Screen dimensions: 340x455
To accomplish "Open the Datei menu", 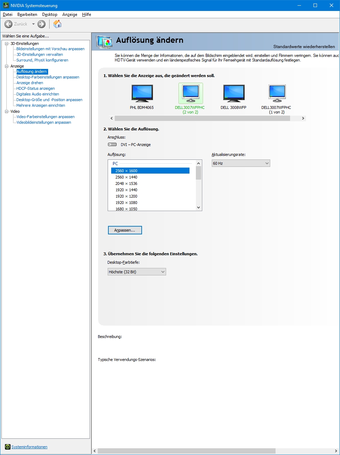I will coord(7,14).
